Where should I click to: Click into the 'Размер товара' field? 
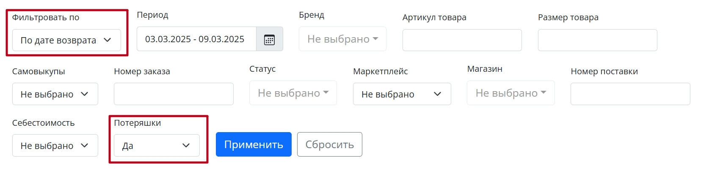point(597,40)
